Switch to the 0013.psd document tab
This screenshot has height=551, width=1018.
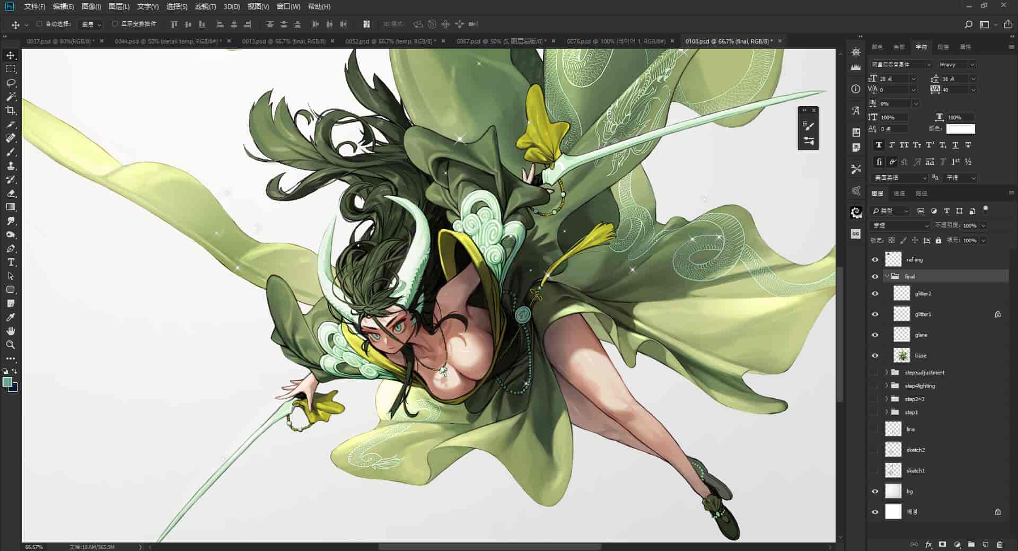[284, 41]
